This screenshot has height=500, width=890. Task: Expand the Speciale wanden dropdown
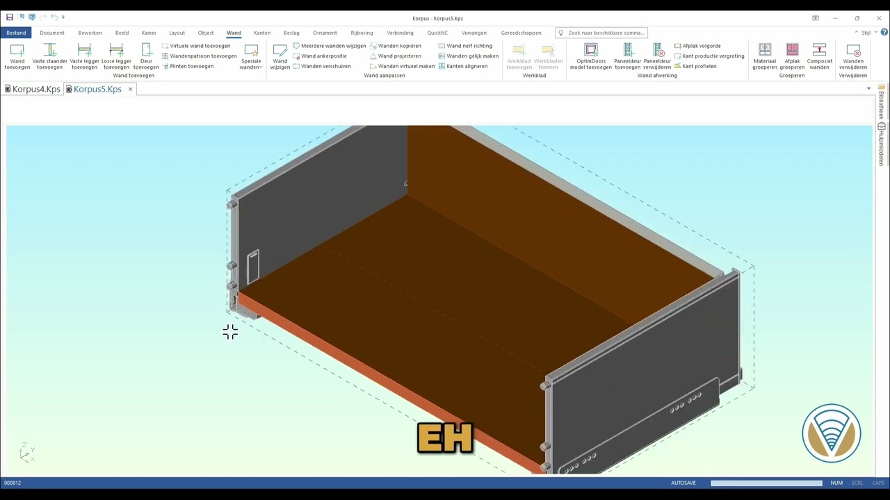(x=251, y=56)
